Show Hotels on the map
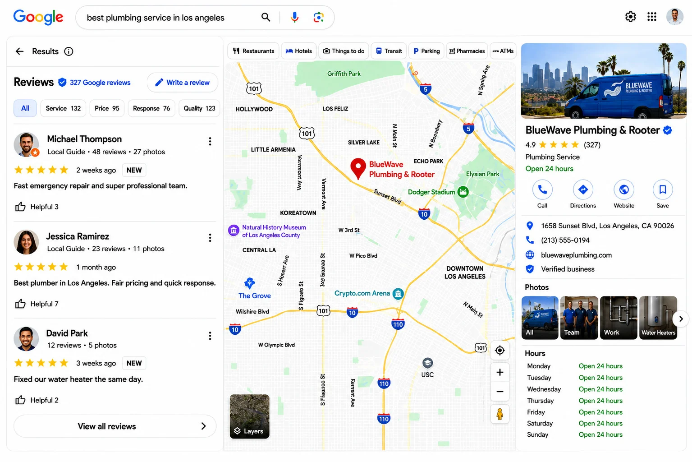This screenshot has width=692, height=462. pyautogui.click(x=298, y=51)
